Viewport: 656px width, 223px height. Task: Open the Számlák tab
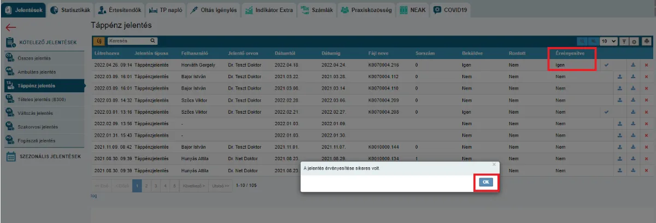pyautogui.click(x=317, y=10)
